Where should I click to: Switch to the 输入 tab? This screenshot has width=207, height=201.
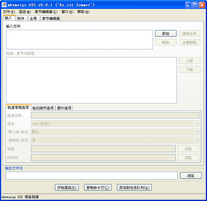click(9, 18)
